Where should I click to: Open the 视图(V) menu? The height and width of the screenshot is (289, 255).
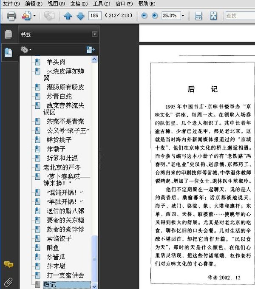[x=57, y=3]
